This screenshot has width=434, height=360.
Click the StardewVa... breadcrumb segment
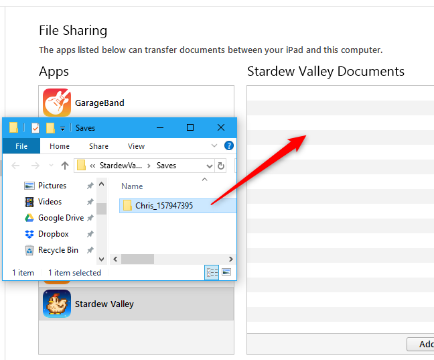(121, 166)
